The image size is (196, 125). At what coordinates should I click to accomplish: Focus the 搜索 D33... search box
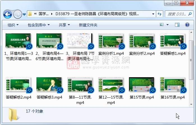[x=177, y=14]
